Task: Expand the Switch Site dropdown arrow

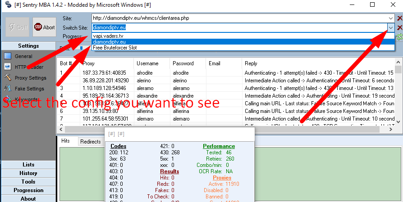Action: [x=390, y=28]
